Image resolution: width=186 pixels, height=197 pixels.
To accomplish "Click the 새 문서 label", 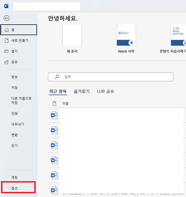I will click(72, 51).
